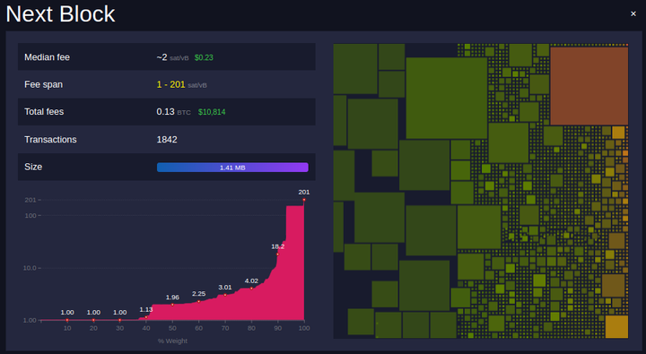Click the 4.02 data point on chart
Viewport: 646px width, 354px height.
click(251, 289)
